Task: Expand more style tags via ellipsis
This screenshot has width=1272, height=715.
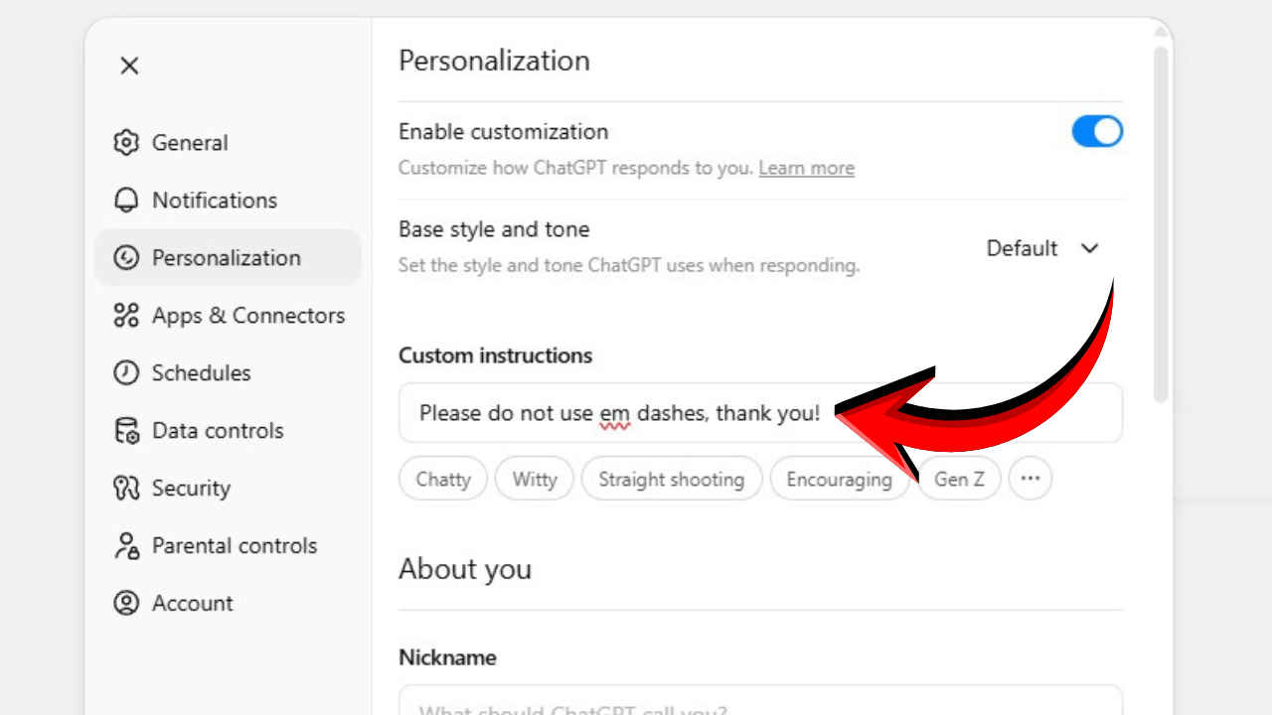Action: click(1031, 478)
